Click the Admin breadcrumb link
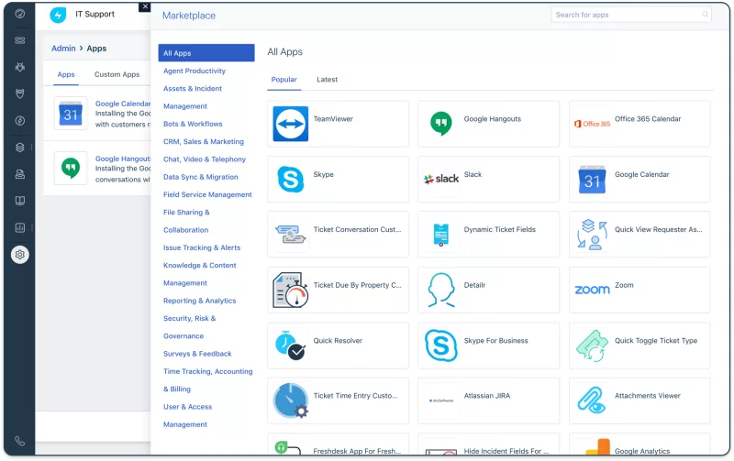The image size is (734, 461). (x=63, y=49)
